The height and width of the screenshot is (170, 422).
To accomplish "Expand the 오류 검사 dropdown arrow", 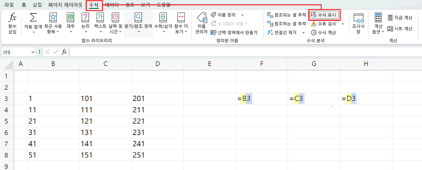I will 343,24.
